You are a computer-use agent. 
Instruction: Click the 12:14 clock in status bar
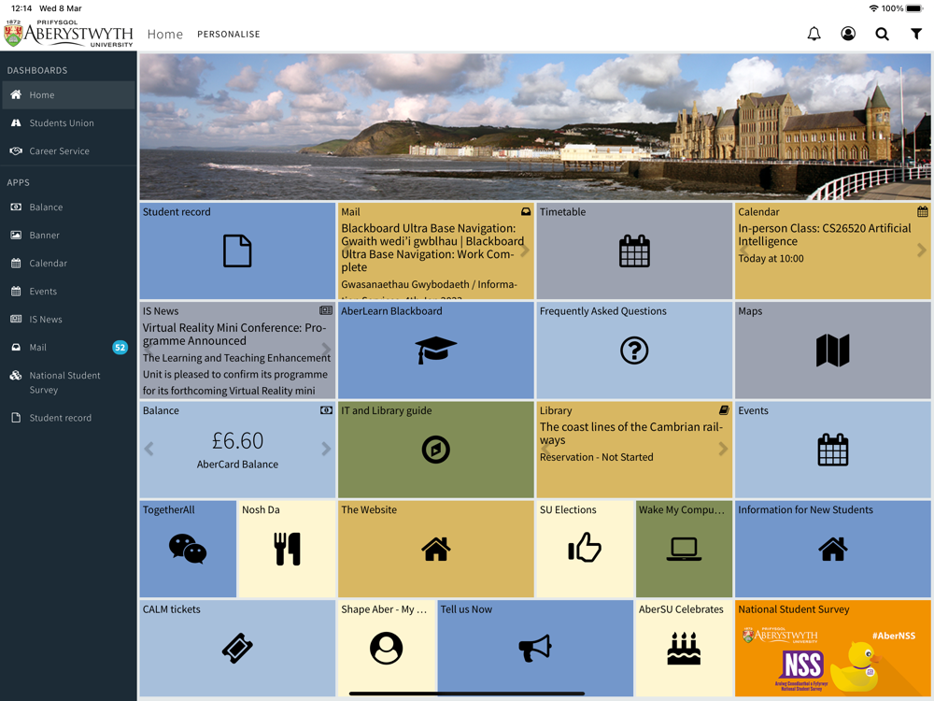21,8
